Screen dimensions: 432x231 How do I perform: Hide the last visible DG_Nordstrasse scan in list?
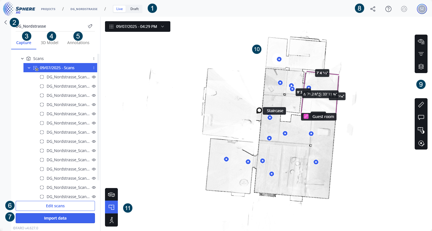tap(94, 197)
